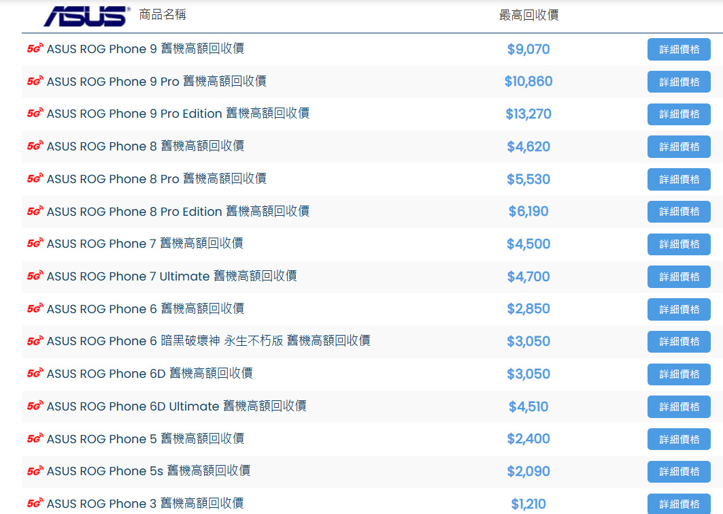Click the 最高回收價 column header
723x514 pixels.
point(528,15)
